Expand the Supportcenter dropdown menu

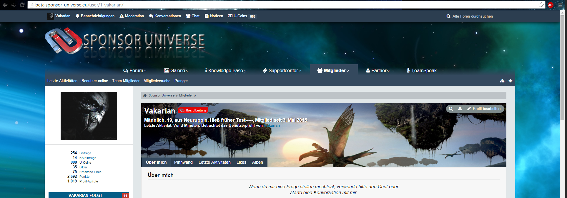click(x=282, y=71)
